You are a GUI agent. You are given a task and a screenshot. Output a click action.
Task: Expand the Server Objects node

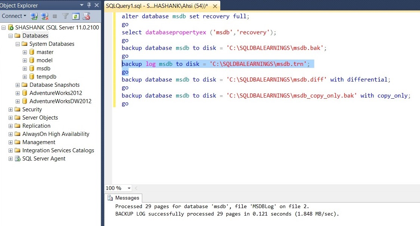pos(10,118)
